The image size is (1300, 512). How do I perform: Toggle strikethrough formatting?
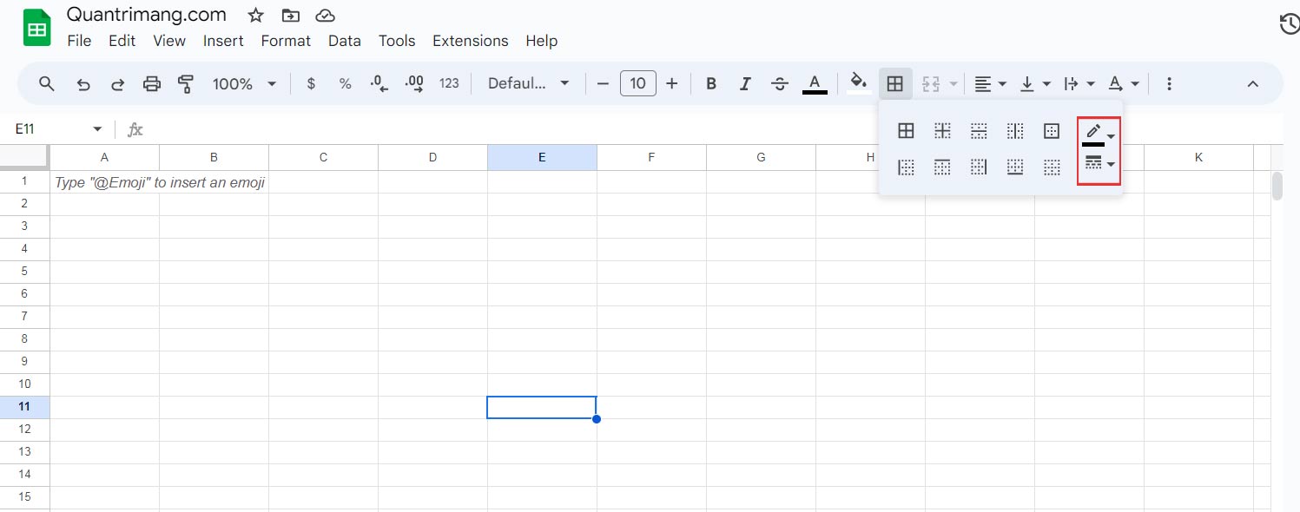click(779, 83)
